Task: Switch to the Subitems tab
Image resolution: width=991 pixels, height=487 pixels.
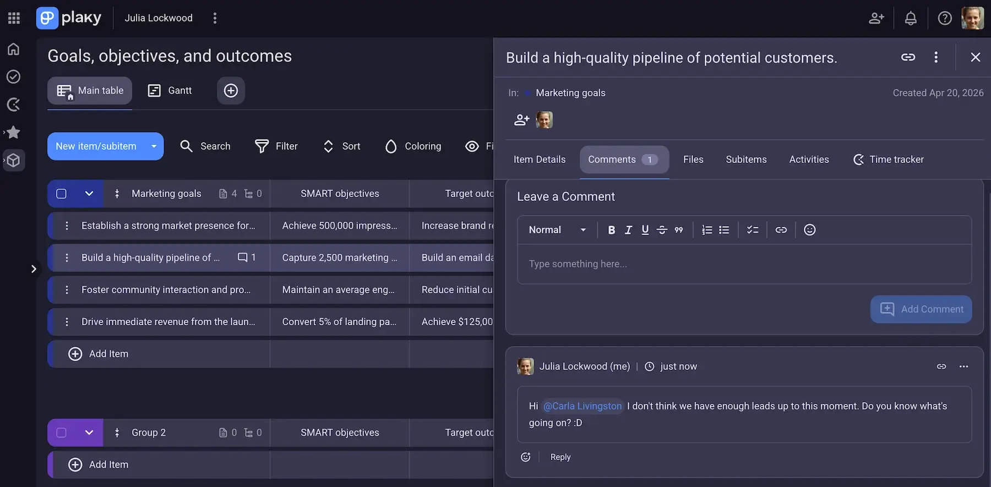Action: pyautogui.click(x=746, y=160)
